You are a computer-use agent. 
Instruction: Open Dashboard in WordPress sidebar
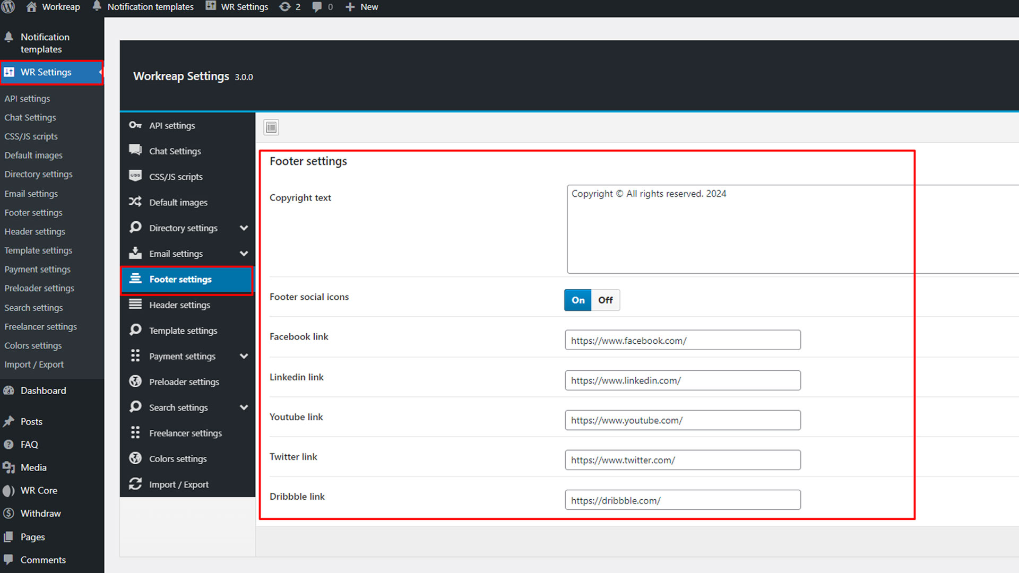pos(43,390)
